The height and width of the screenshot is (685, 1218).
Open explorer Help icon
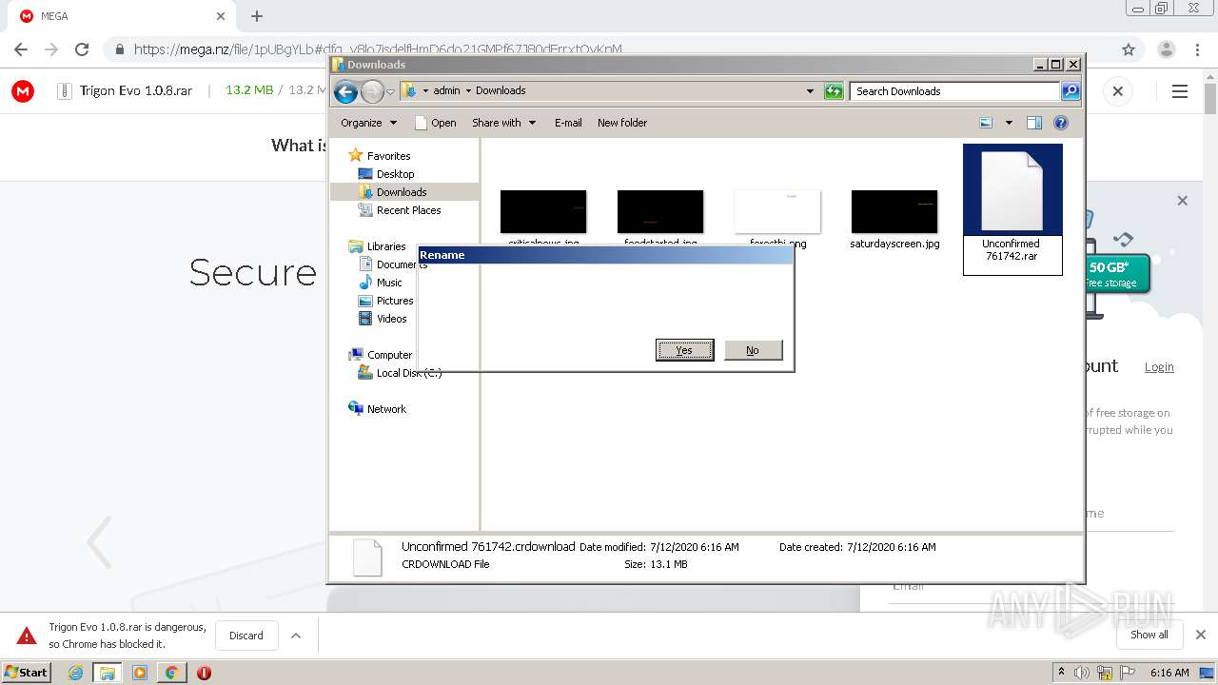[1061, 123]
